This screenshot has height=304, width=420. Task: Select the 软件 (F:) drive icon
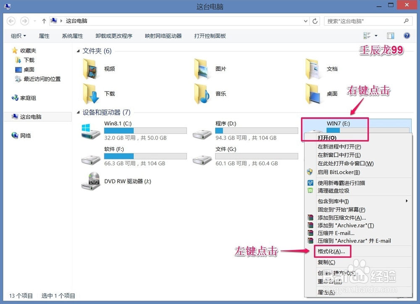[91, 160]
